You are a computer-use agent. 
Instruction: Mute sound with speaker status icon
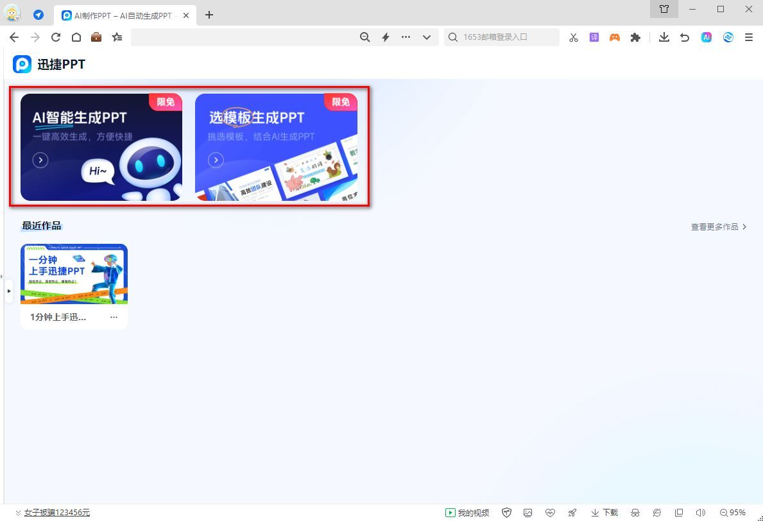[701, 513]
